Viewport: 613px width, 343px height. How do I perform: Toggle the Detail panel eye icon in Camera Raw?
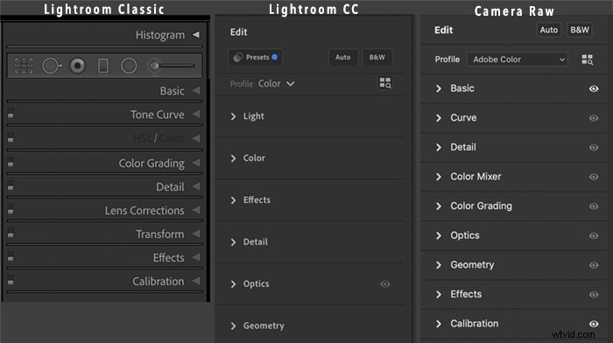tap(594, 147)
